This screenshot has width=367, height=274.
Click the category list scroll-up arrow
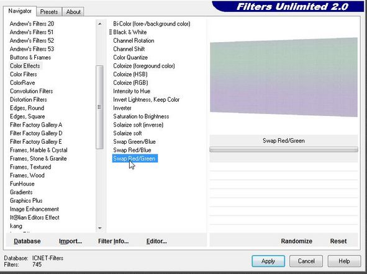click(100, 24)
